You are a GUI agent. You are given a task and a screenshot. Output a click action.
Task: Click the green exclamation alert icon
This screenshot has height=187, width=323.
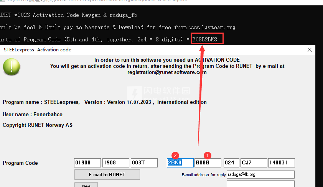point(12,67)
